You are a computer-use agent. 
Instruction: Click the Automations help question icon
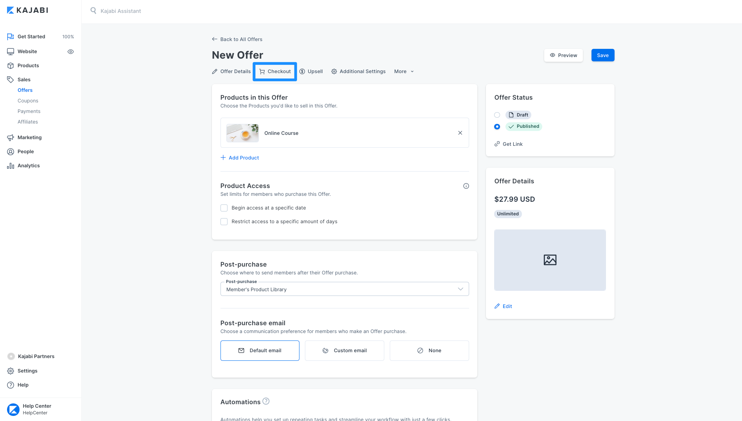click(266, 401)
